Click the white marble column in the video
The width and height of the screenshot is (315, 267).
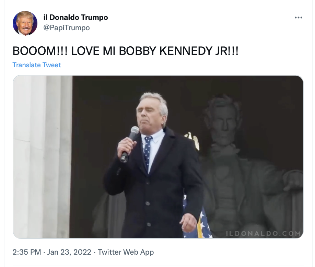(43, 157)
